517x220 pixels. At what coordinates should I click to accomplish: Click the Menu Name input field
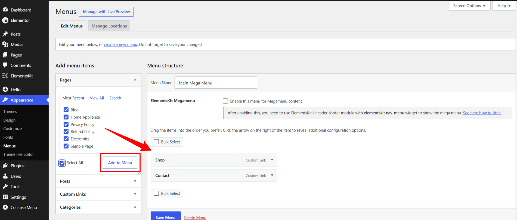pos(216,83)
